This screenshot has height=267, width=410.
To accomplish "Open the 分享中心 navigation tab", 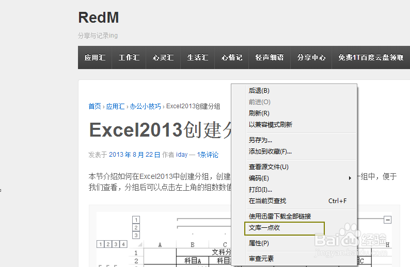I will coord(311,57).
